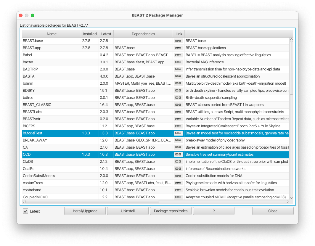Click installed version 1.3.3 of bModelTest
This screenshot has height=246, width=315.
[x=86, y=133]
